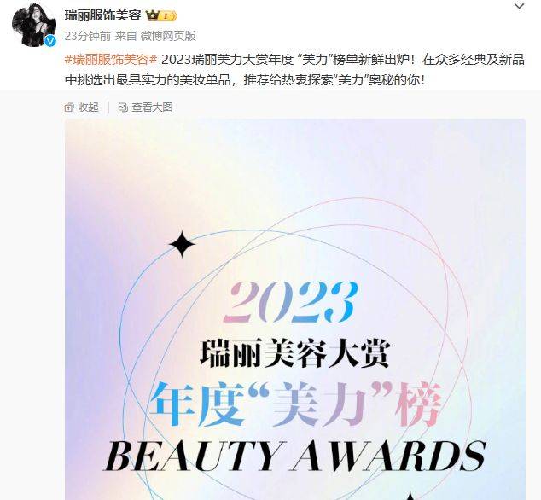
Task: Open the 瑞丽服饰美容 profile avatar
Action: tap(34, 24)
